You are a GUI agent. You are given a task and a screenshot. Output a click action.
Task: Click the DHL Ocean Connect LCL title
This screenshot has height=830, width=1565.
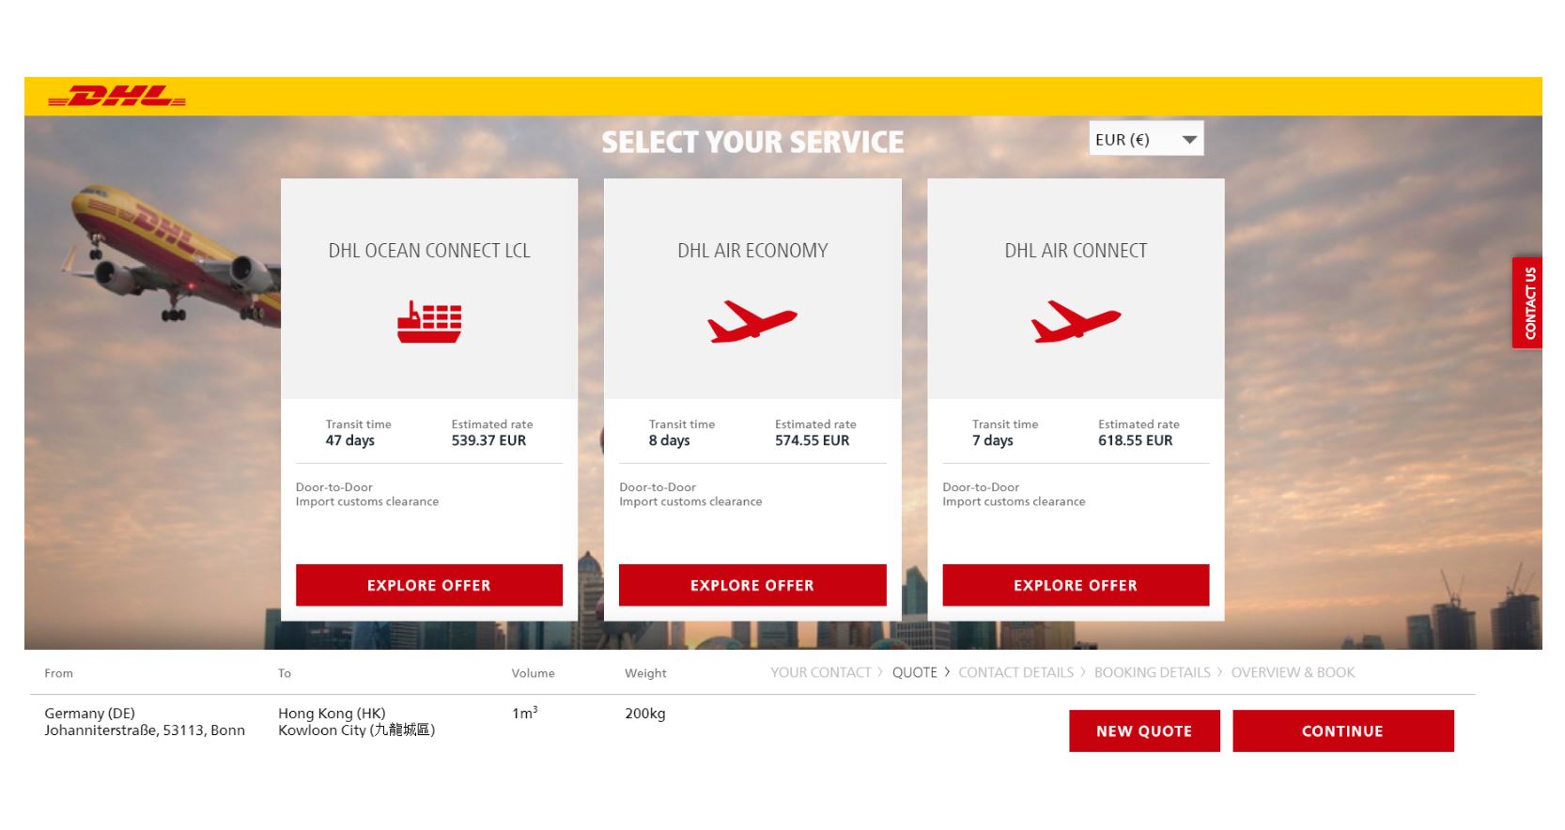429,251
